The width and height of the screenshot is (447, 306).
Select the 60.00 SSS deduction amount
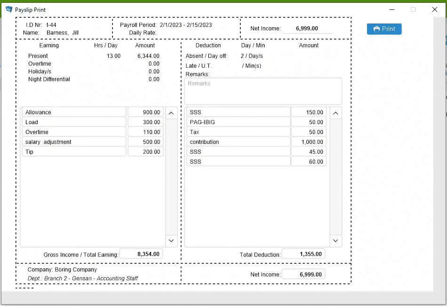(309, 162)
